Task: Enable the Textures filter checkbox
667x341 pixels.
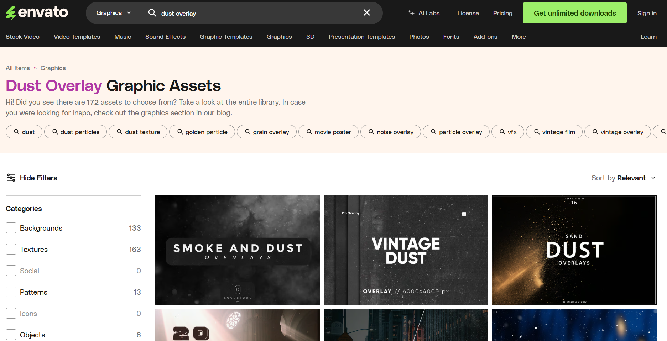Action: point(11,249)
